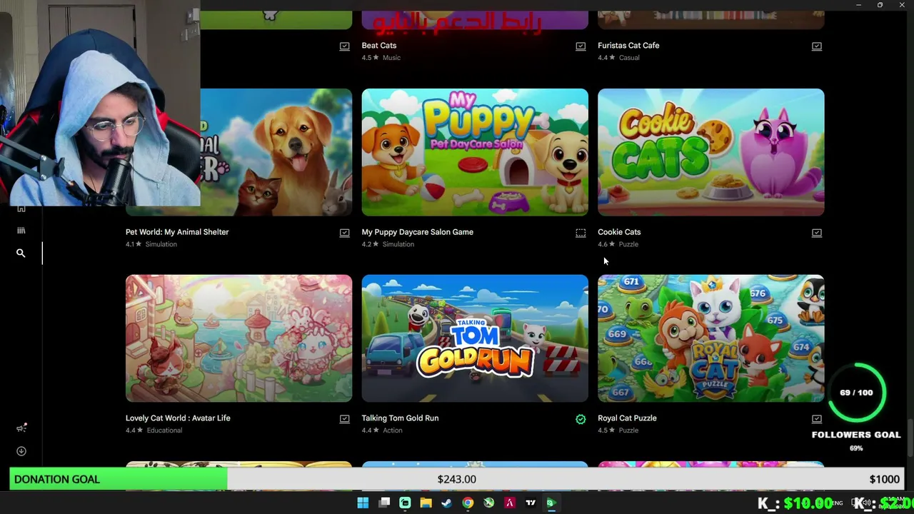Launch Steam from the taskbar
The width and height of the screenshot is (914, 514).
(447, 503)
